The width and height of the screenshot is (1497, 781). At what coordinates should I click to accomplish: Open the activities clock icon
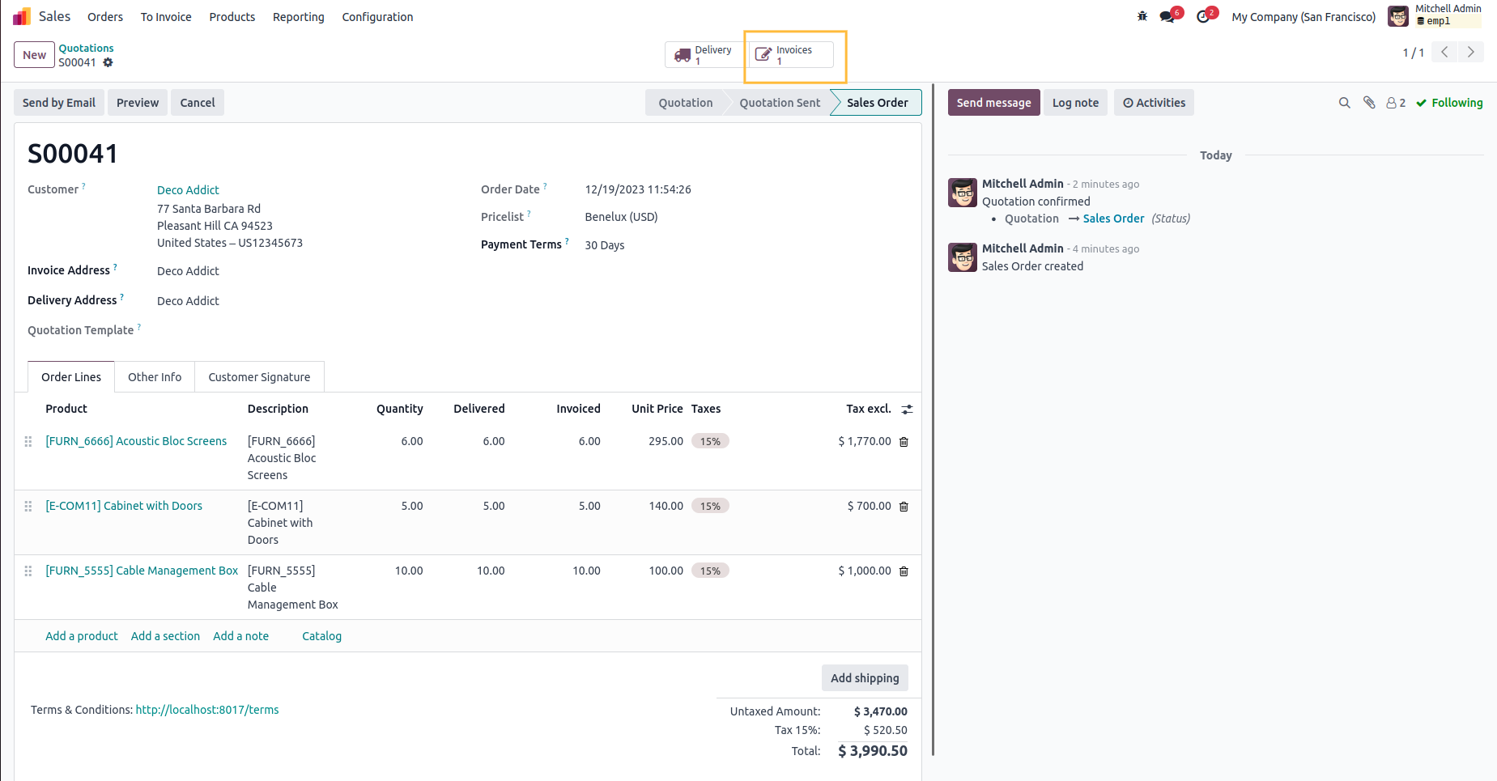pyautogui.click(x=1203, y=16)
